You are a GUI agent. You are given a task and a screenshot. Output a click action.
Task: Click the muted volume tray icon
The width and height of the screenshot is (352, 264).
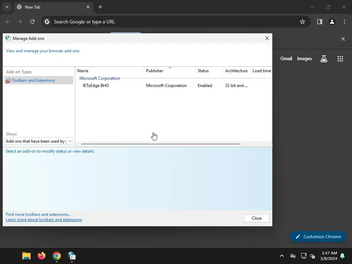pyautogui.click(x=312, y=256)
